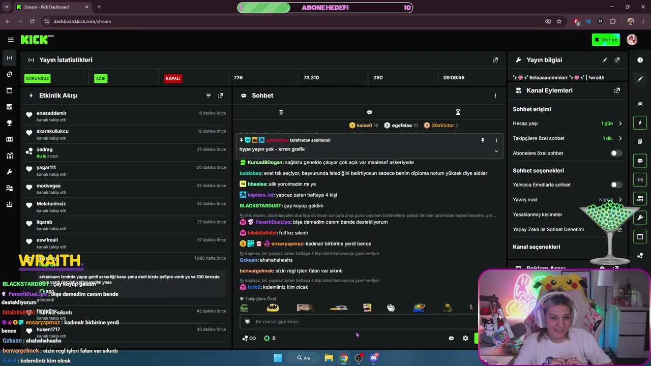Open the filter icon in Etkinlik Akışı
This screenshot has height=366, width=651.
click(x=208, y=96)
